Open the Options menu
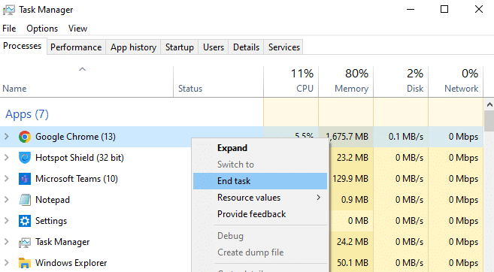 (x=42, y=29)
